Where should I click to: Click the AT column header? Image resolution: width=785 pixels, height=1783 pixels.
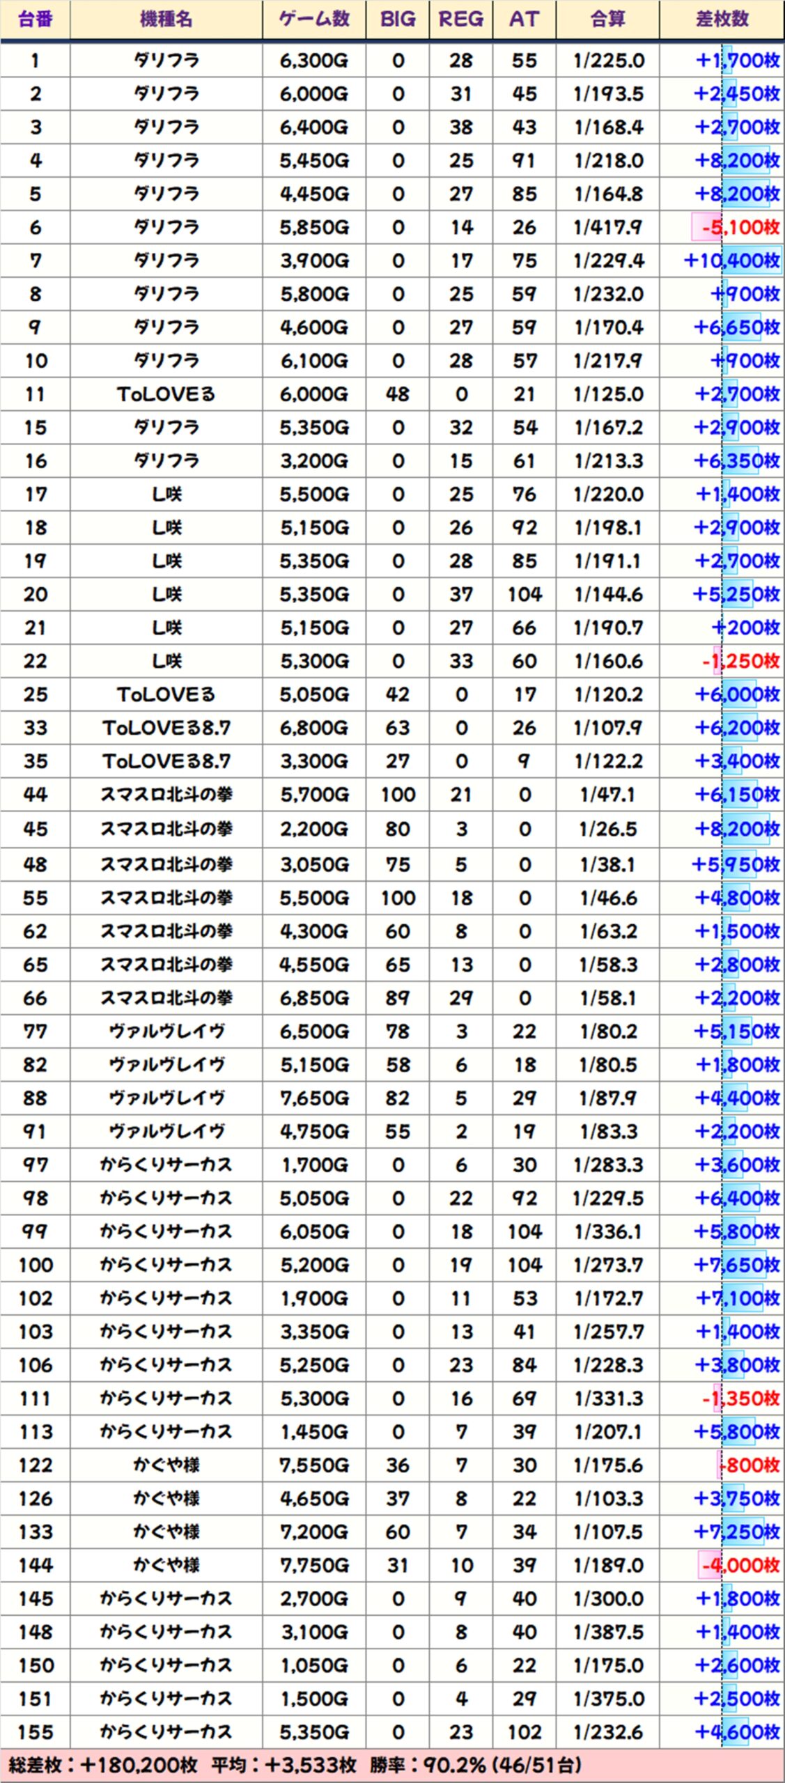[x=524, y=20]
